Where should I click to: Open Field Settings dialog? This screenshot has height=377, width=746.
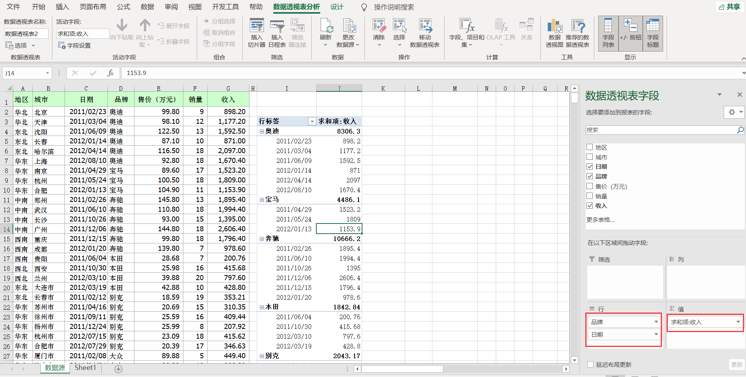point(75,45)
